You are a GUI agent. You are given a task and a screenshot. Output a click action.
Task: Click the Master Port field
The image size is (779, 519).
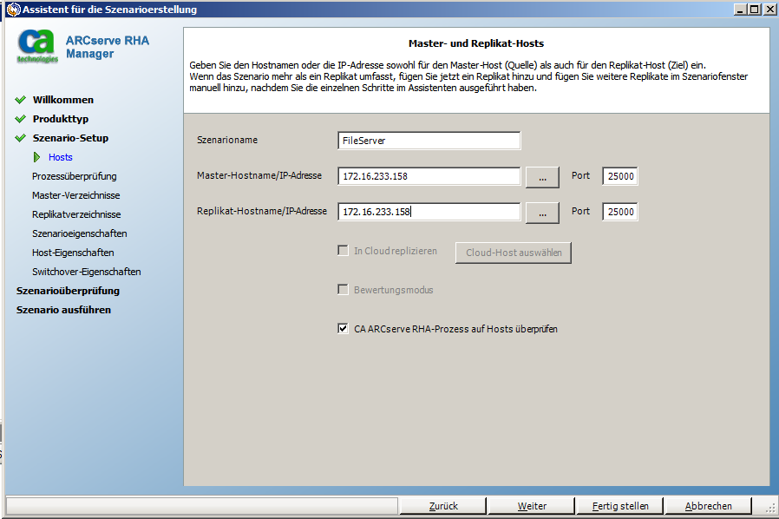tap(620, 176)
